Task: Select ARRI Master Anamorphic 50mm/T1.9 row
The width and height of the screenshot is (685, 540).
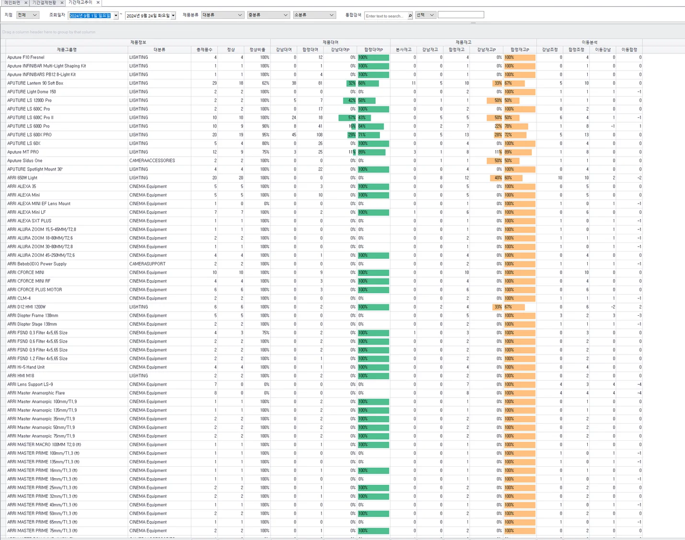Action: click(41, 428)
